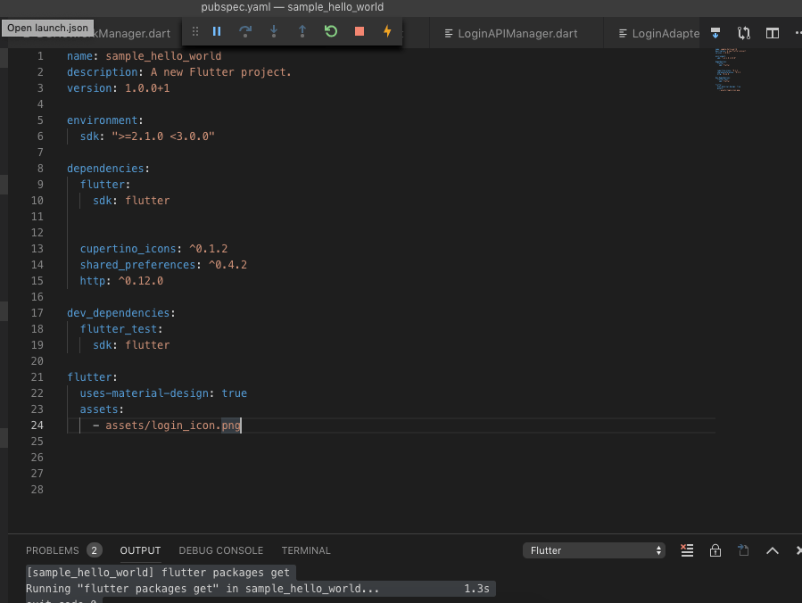Click line number 28 in gutter
Screen dimensions: 802x603
[37, 490]
